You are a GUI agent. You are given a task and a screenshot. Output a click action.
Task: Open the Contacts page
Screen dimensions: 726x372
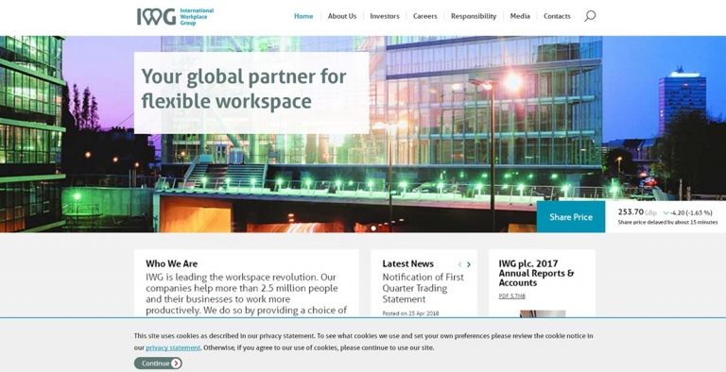(557, 16)
